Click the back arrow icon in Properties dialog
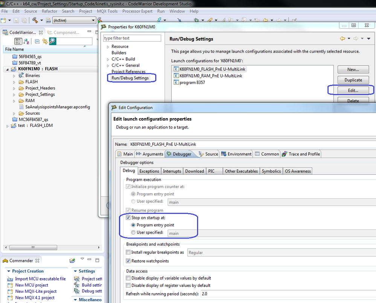Viewport: 376px width, 303px height. pyautogui.click(x=342, y=38)
